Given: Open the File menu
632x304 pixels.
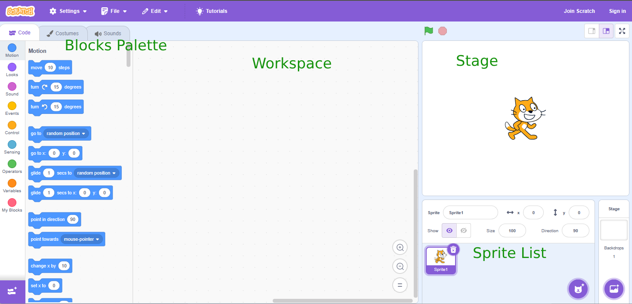Looking at the screenshot, I should (x=114, y=11).
